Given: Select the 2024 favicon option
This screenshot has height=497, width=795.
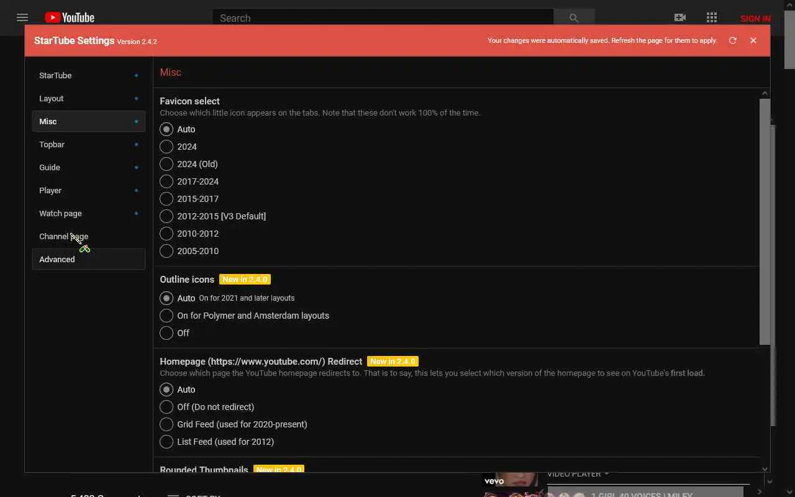Looking at the screenshot, I should pos(166,147).
